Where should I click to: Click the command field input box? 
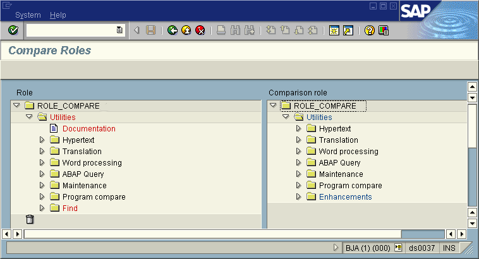point(71,30)
